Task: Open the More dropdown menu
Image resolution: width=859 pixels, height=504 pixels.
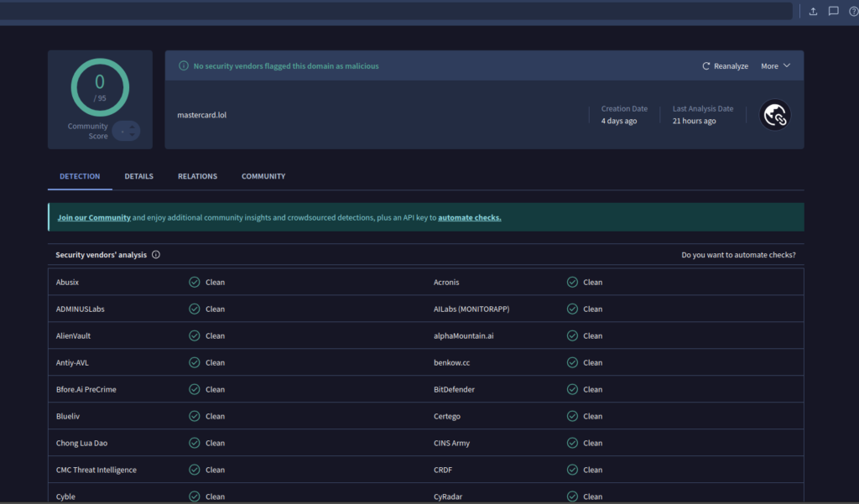Action: tap(775, 65)
